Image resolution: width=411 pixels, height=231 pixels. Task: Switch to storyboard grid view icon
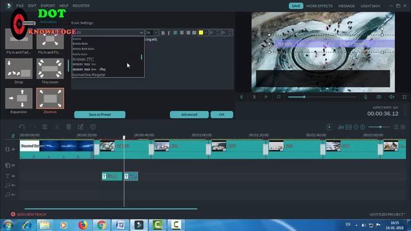403,127
